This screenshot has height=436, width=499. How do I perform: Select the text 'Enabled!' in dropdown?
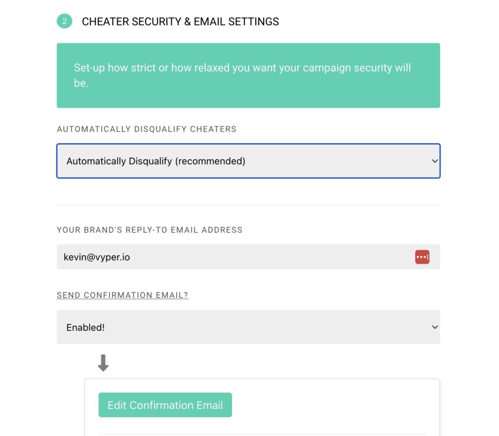click(x=86, y=327)
